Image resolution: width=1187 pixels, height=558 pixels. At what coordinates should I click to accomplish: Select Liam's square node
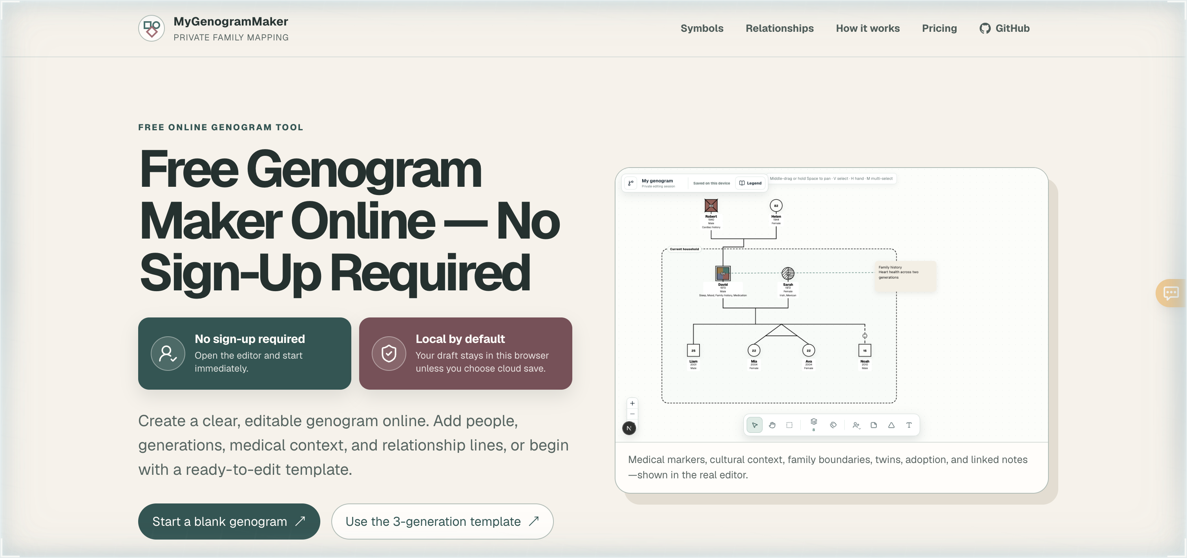click(x=693, y=350)
